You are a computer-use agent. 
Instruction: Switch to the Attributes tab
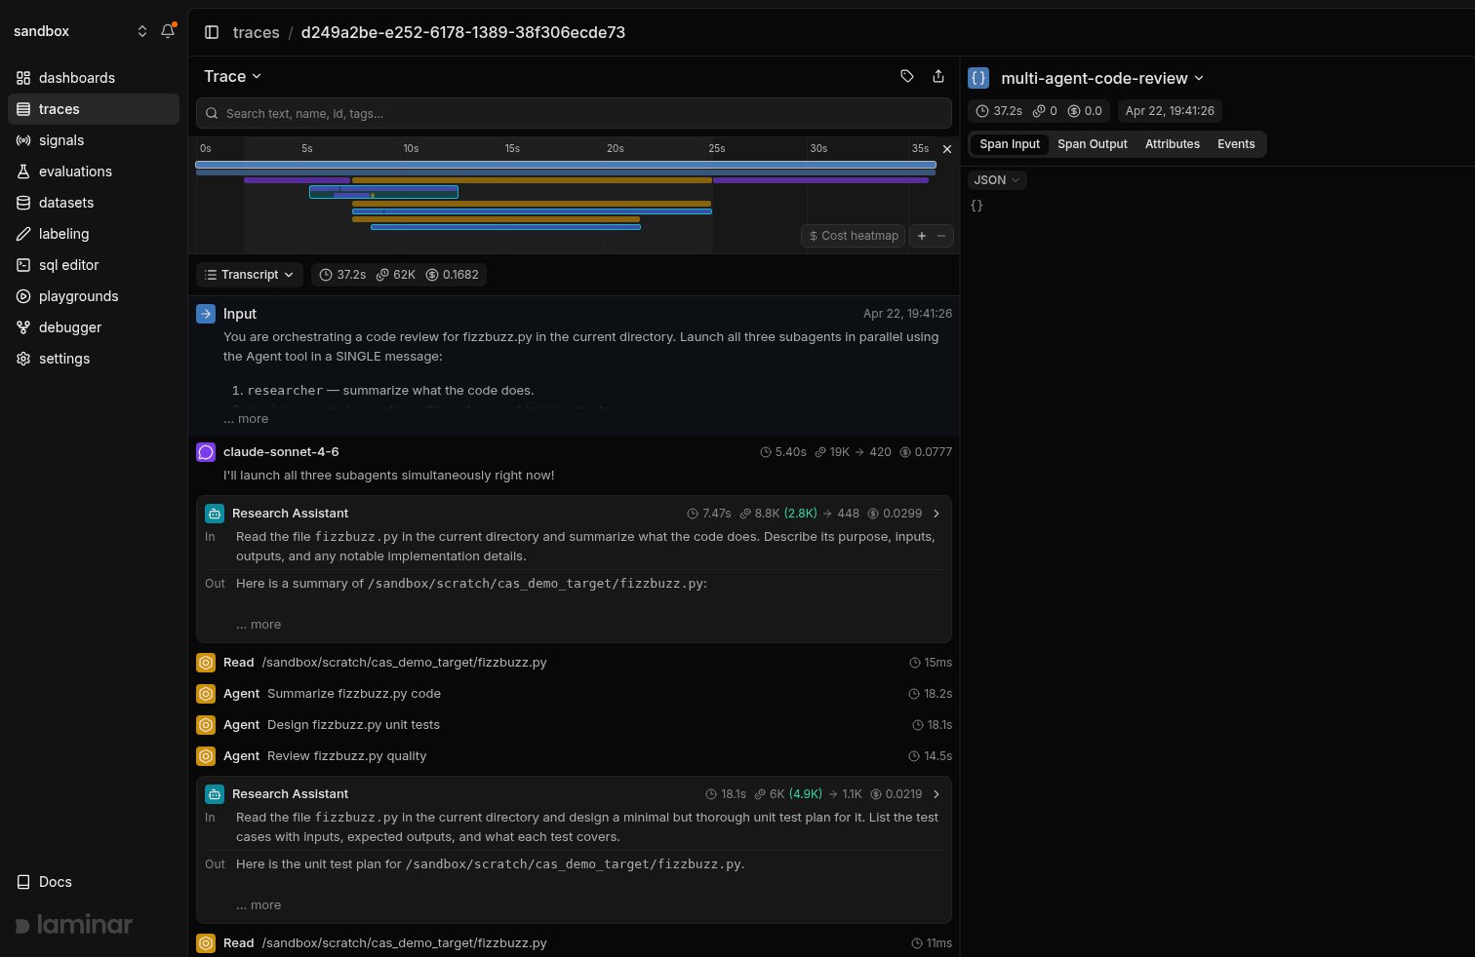1173,144
